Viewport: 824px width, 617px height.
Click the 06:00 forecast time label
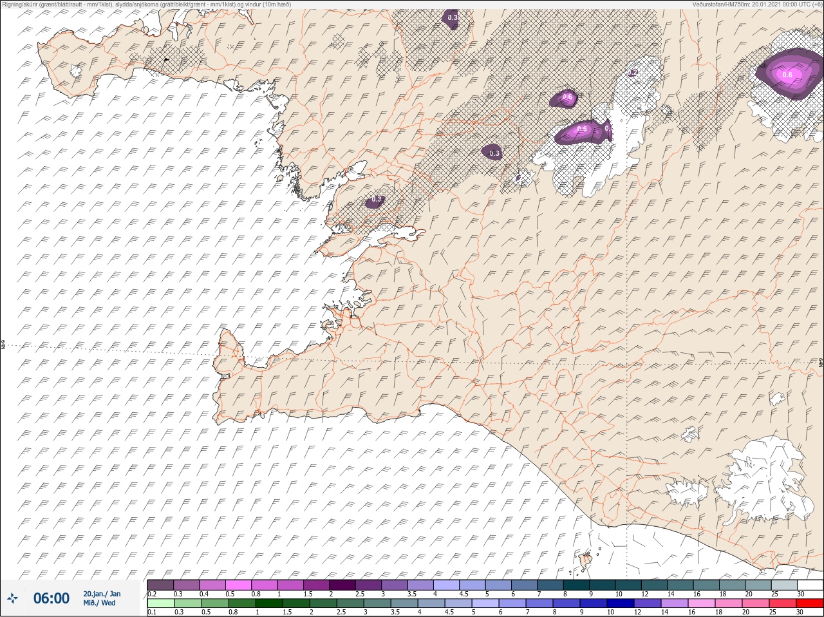pos(51,598)
